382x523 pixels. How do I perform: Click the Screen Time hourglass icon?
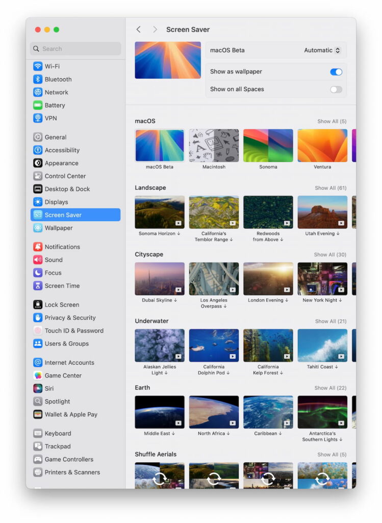(38, 286)
